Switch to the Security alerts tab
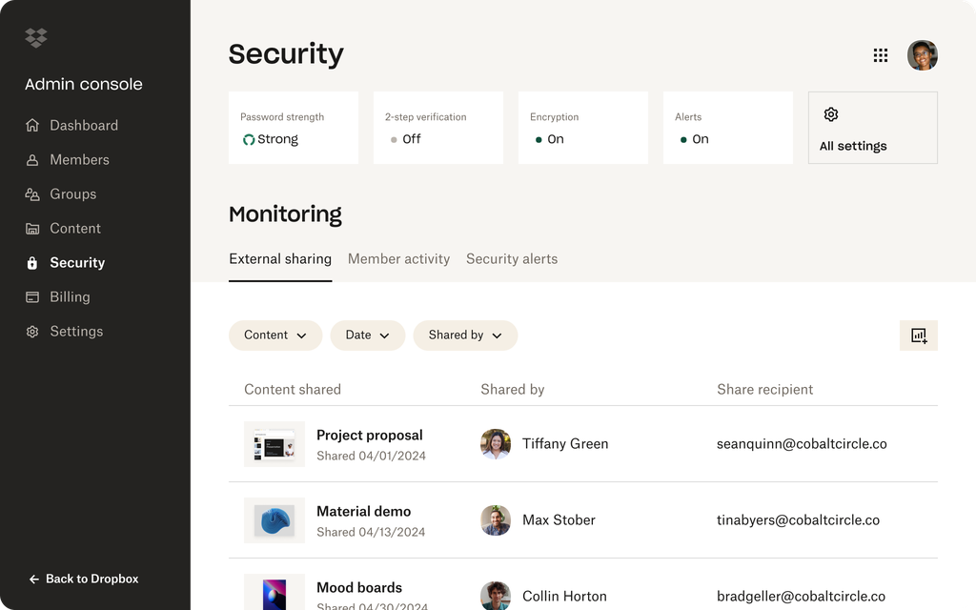 coord(512,259)
